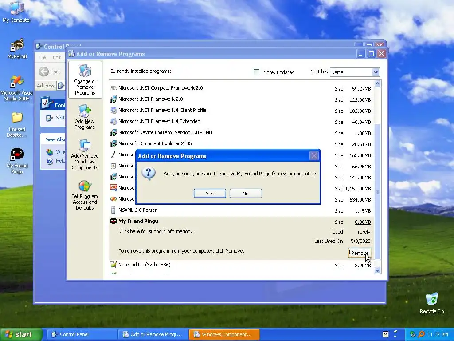Switch to Add or Remove Programs taskbar button
Image resolution: width=454 pixels, height=341 pixels.
(x=153, y=334)
